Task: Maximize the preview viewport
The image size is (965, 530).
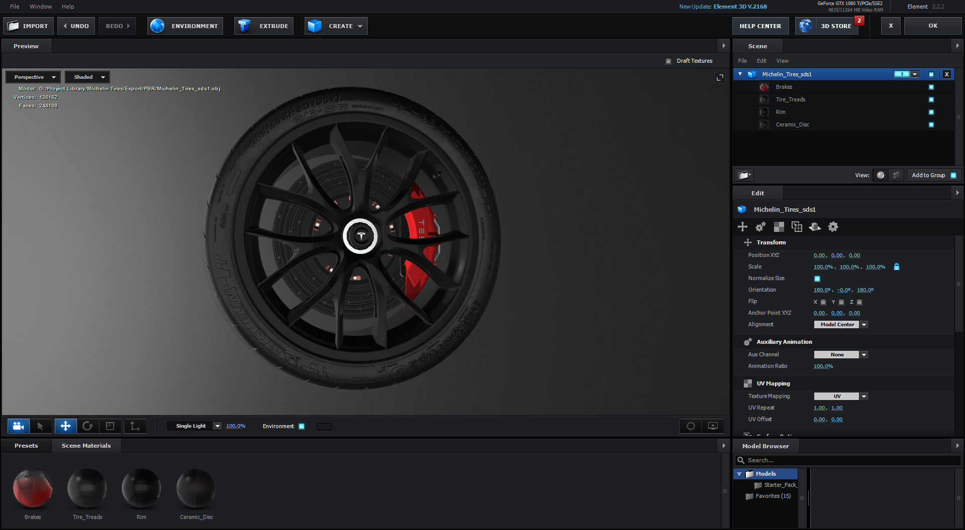Action: 720,77
